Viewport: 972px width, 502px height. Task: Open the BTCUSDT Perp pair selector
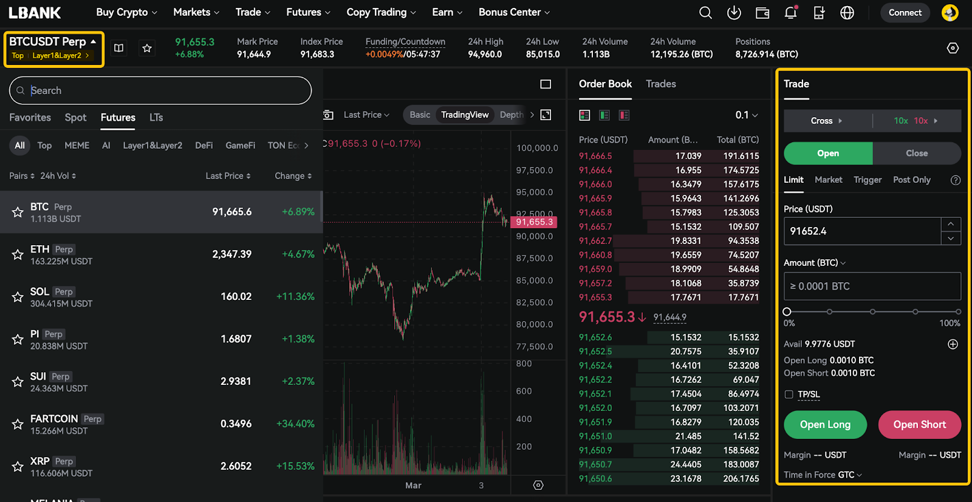click(x=53, y=42)
